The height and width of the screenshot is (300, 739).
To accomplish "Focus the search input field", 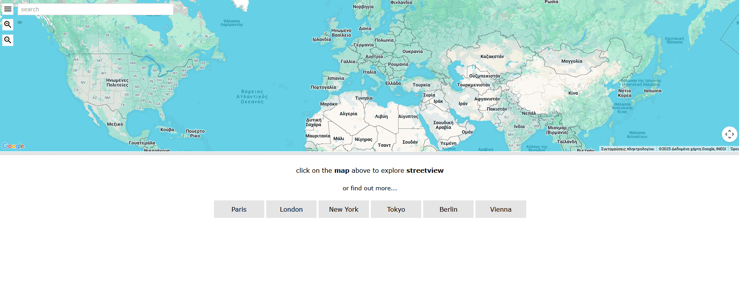I will point(95,9).
